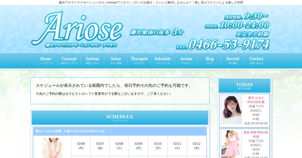
Task: View the Schedule page from the nav bar
Action: click(163, 61)
